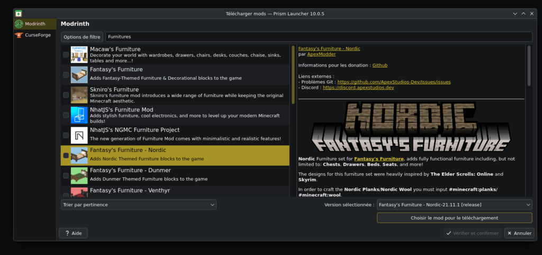Open 'Options de filtre' filter options
Viewport: 542px width, 255px height.
82,37
